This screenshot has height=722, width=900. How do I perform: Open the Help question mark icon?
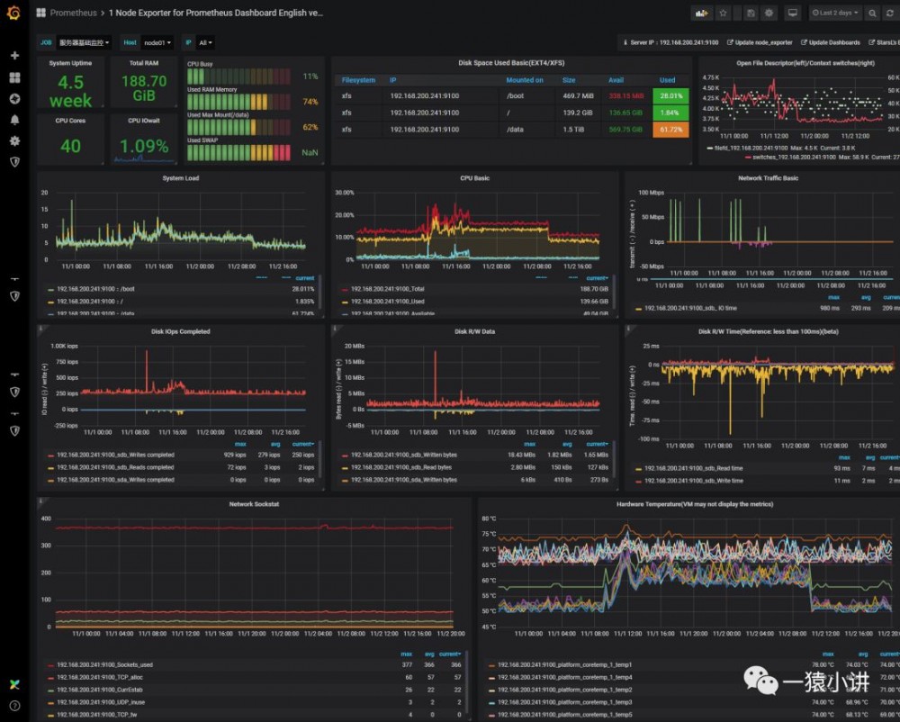click(x=15, y=706)
